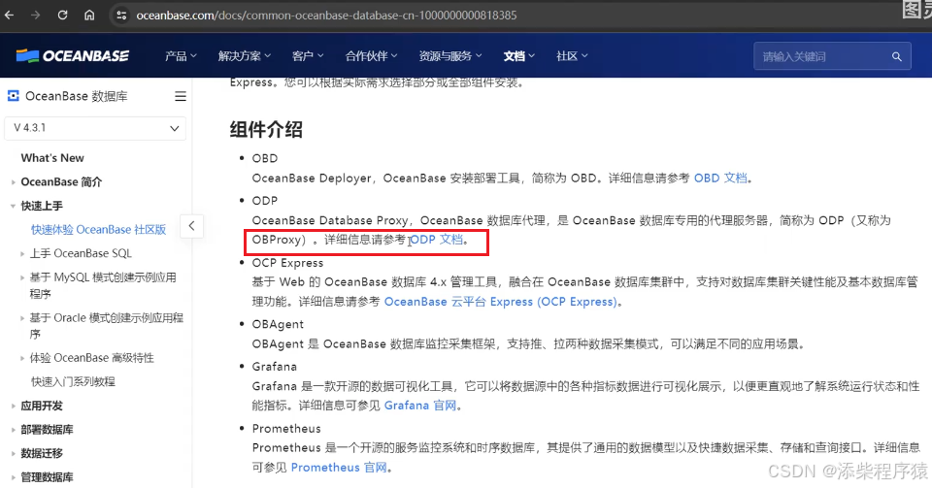Viewport: 932px width, 488px height.
Task: Expand the 应用开发 section
Action: point(42,407)
